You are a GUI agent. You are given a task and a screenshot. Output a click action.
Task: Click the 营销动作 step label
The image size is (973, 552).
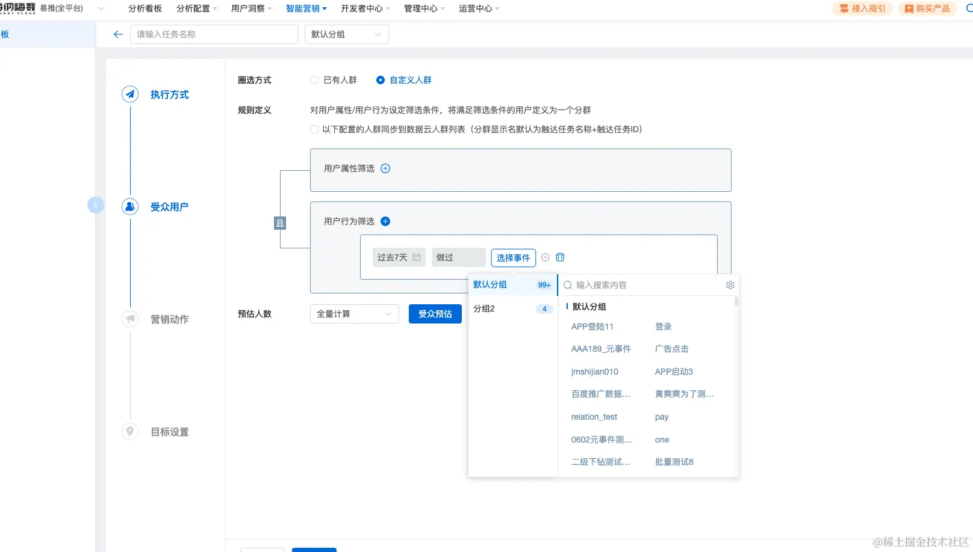[170, 319]
